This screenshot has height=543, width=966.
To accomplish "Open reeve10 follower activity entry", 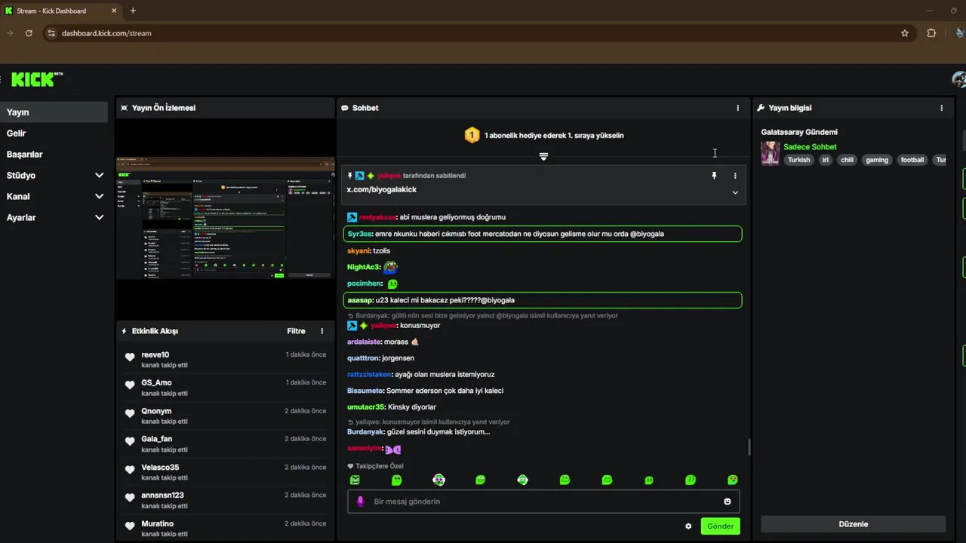I will point(226,360).
